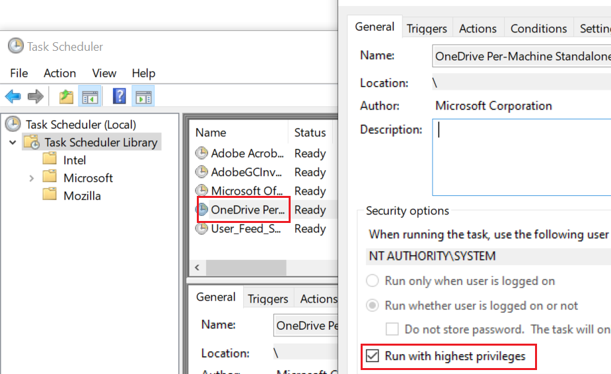This screenshot has width=611, height=374.
Task: Click the Intel folder icon in tree
Action: click(50, 159)
